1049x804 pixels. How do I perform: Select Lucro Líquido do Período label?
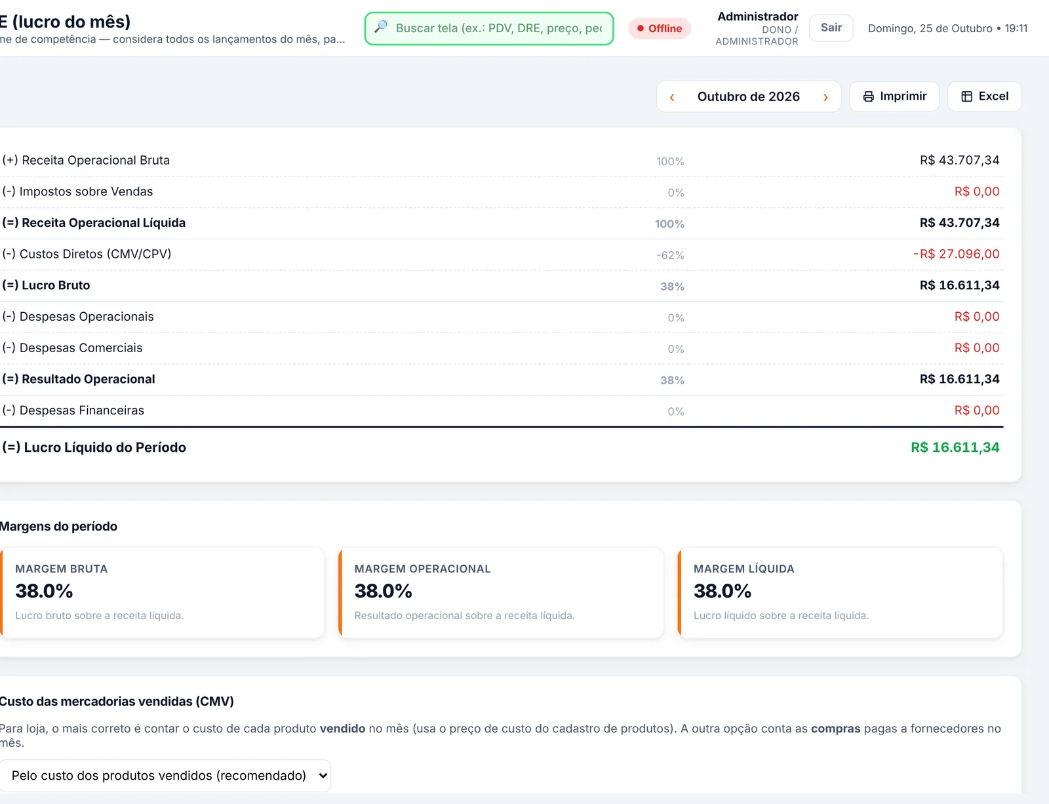coord(94,447)
